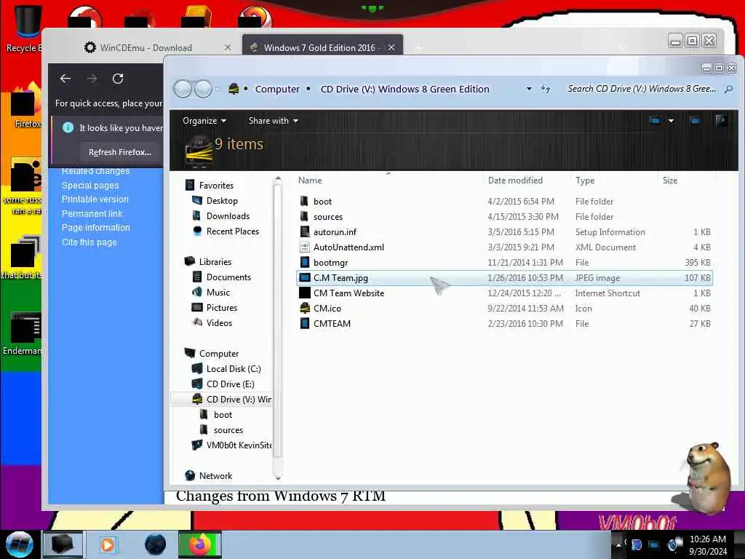The width and height of the screenshot is (745, 559).
Task: Open the Organize menu
Action: [204, 121]
